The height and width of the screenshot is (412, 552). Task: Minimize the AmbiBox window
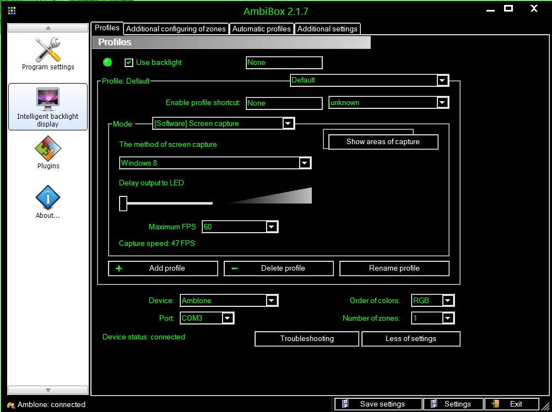(x=491, y=10)
